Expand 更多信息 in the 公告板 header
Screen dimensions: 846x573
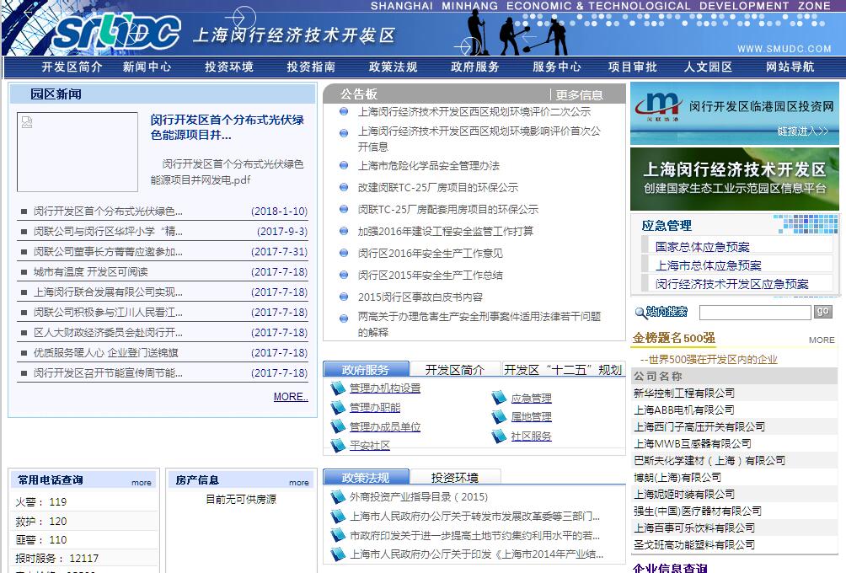[580, 95]
